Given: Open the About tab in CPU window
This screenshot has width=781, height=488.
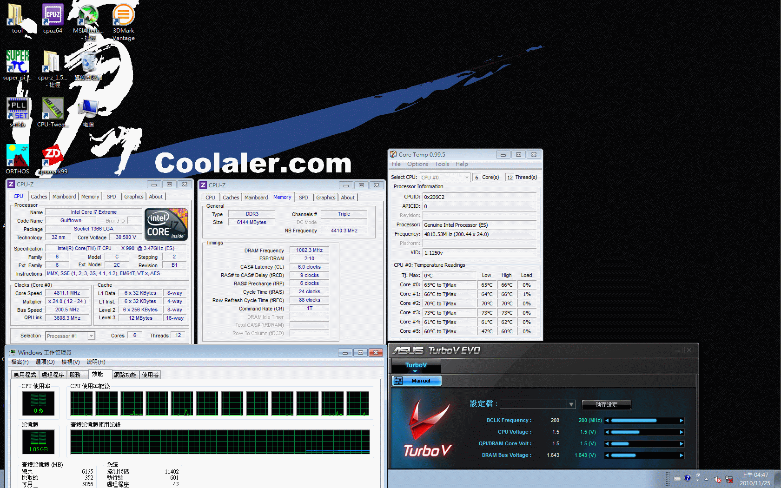Looking at the screenshot, I should pos(156,197).
